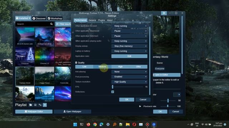Image resolution: width=229 pixels, height=128 pixels.
Task: Select the Fantasy World wallpaper thumbnail
Action: click(25, 76)
